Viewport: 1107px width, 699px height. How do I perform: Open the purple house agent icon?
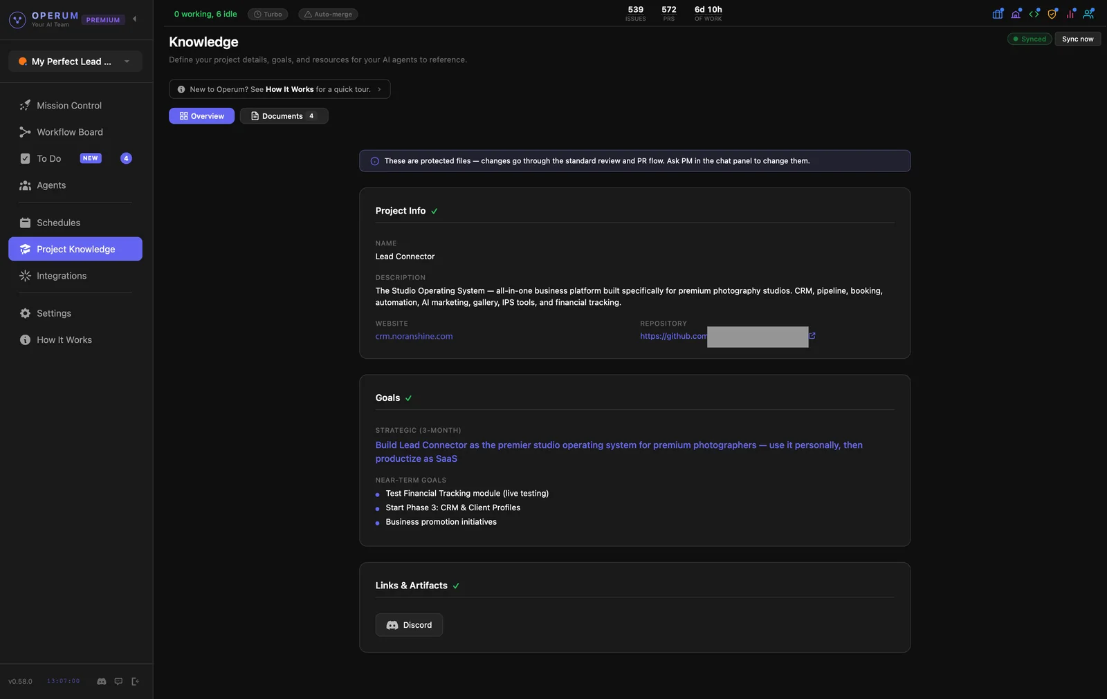1016,14
